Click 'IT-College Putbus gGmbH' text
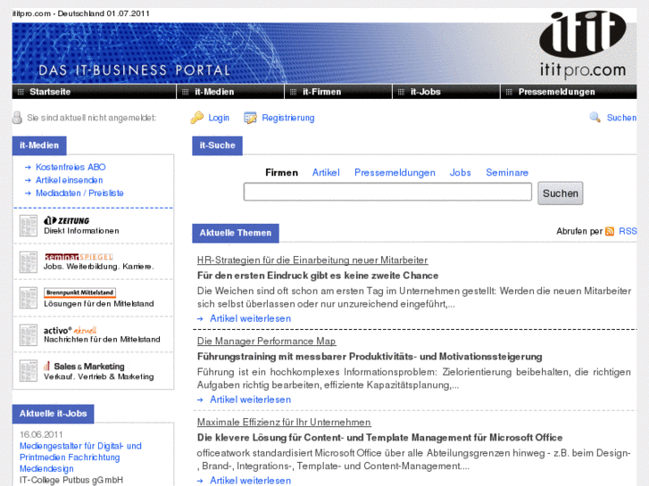Image resolution: width=649 pixels, height=486 pixels. (x=71, y=481)
